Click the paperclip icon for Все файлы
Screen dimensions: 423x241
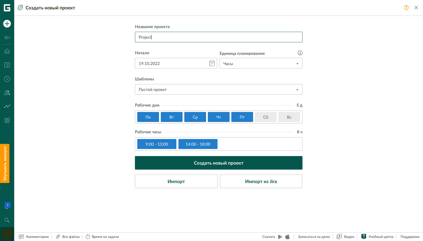click(x=58, y=237)
